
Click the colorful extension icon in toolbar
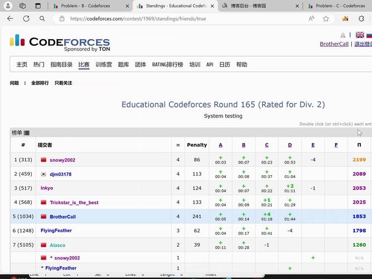pyautogui.click(x=345, y=18)
